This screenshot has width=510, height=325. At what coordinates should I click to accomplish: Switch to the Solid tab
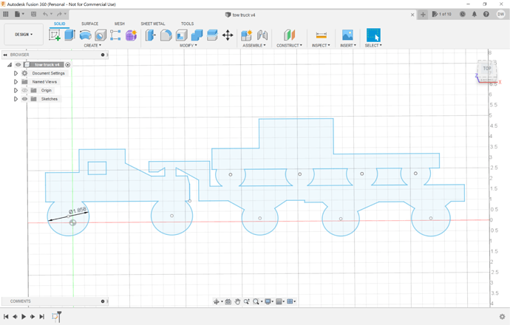60,24
